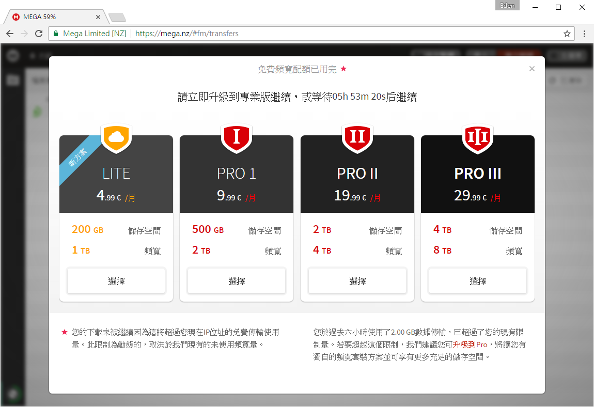594x407 pixels.
Task: Click the Eden profile button
Action: click(x=507, y=5)
